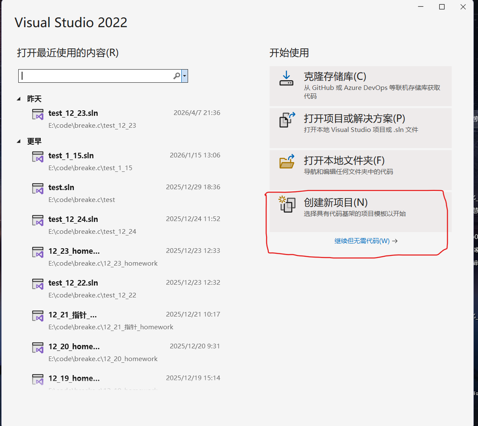This screenshot has width=478, height=426.
Task: Collapse the 更早 group
Action: (19, 141)
